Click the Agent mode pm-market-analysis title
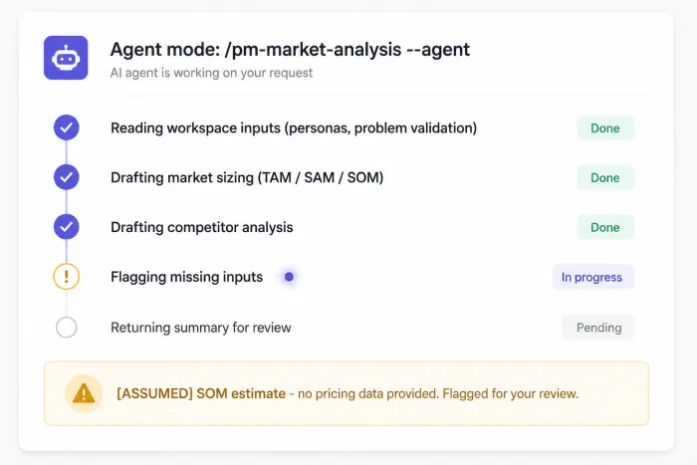 click(x=290, y=50)
